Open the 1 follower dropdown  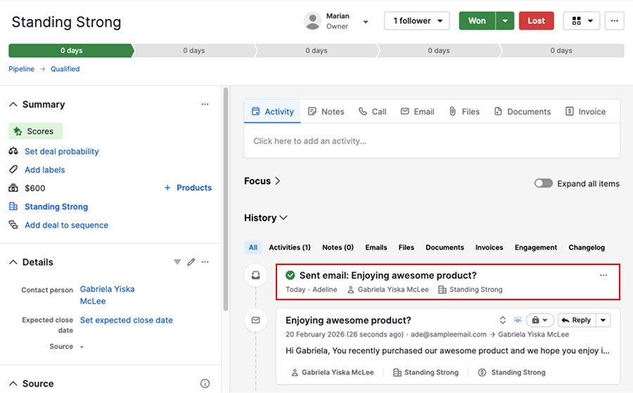[x=417, y=21]
